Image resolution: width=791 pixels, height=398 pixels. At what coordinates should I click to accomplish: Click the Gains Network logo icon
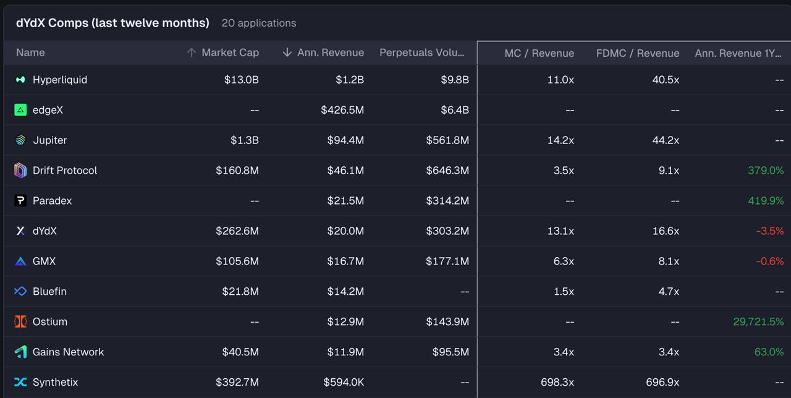pyautogui.click(x=20, y=352)
